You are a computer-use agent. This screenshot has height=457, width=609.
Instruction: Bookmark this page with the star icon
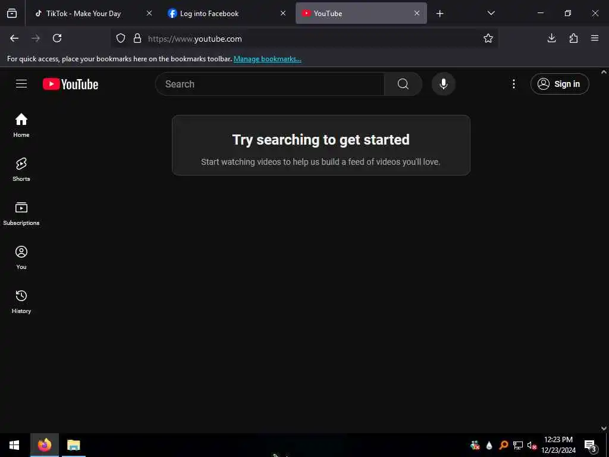pyautogui.click(x=488, y=39)
